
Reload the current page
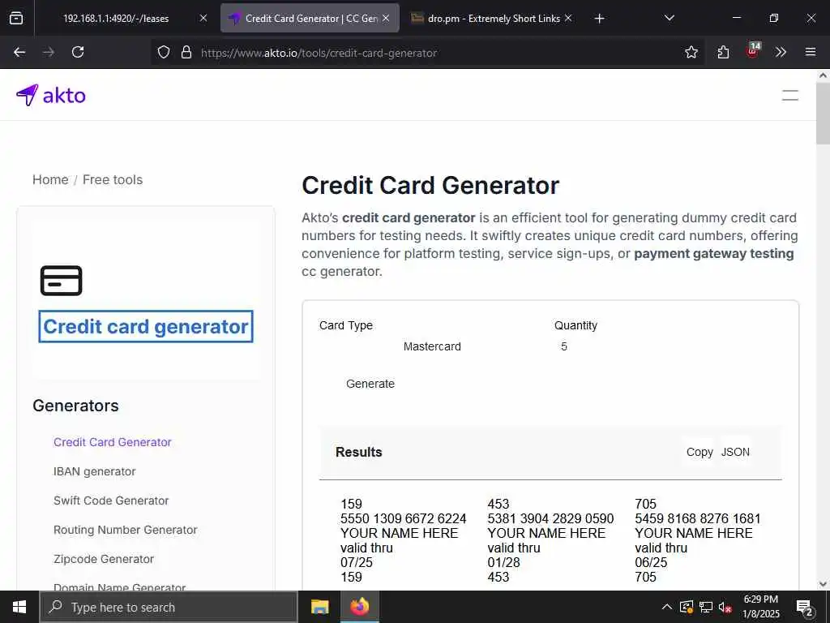point(78,52)
